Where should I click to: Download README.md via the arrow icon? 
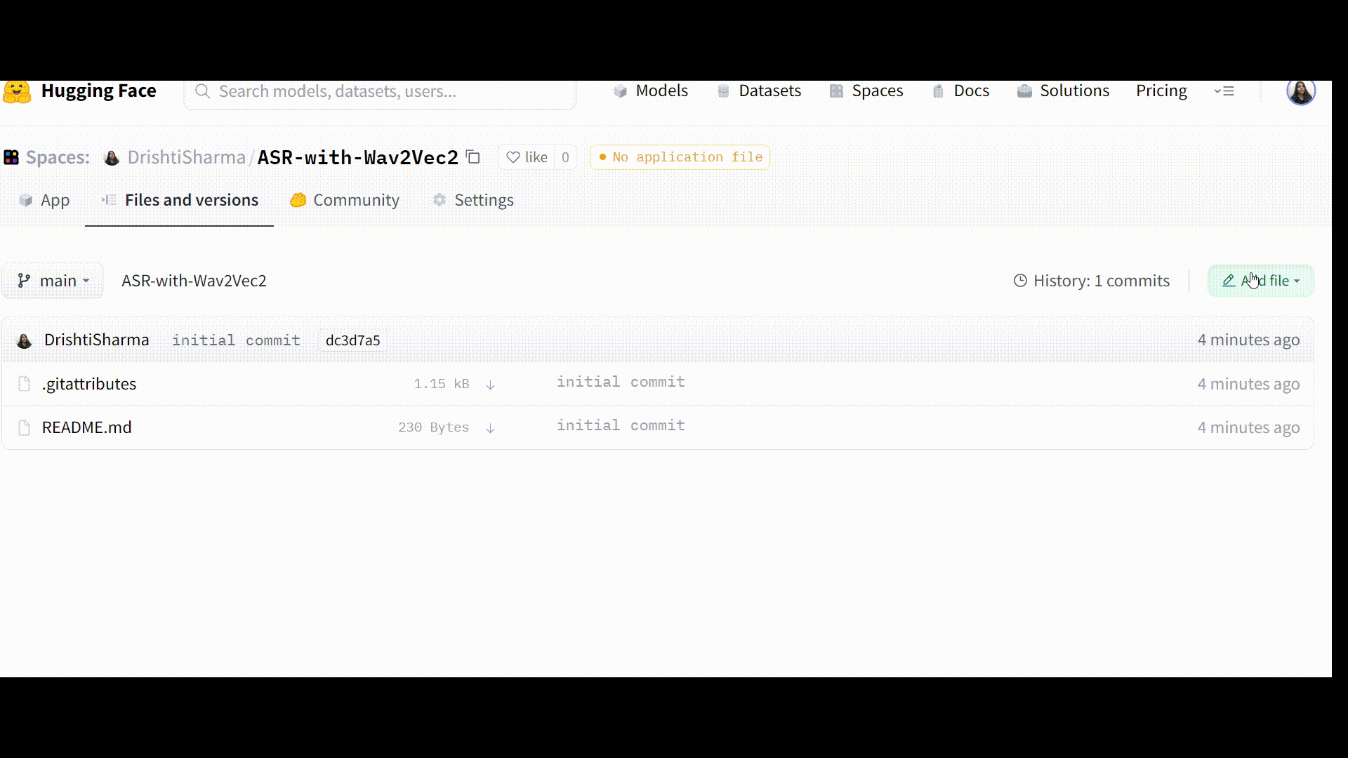pos(491,428)
